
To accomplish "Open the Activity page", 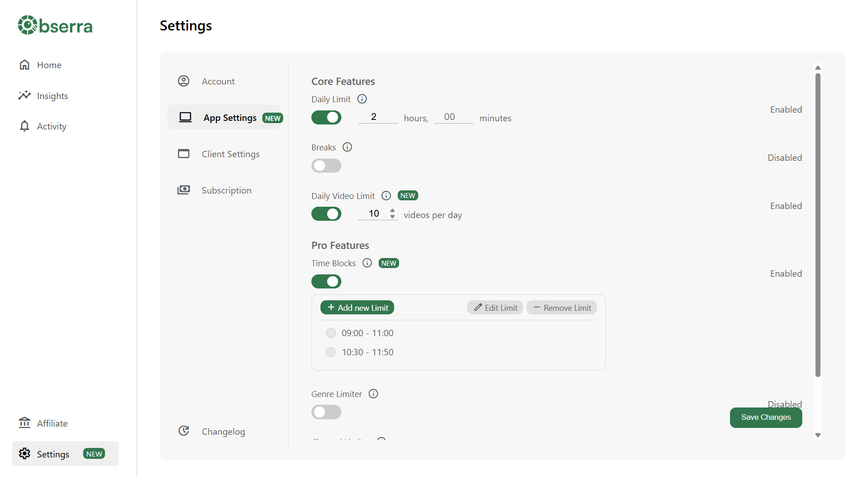I will 51,126.
